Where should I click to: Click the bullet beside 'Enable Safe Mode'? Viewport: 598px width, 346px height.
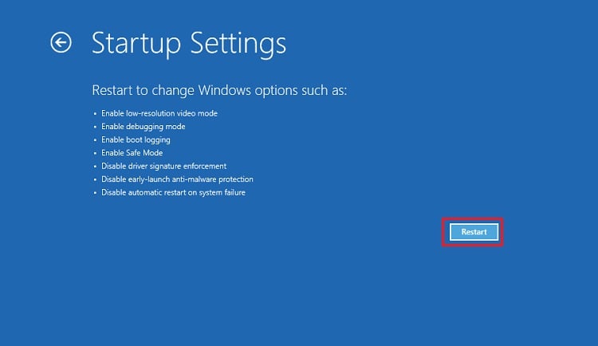coord(95,153)
